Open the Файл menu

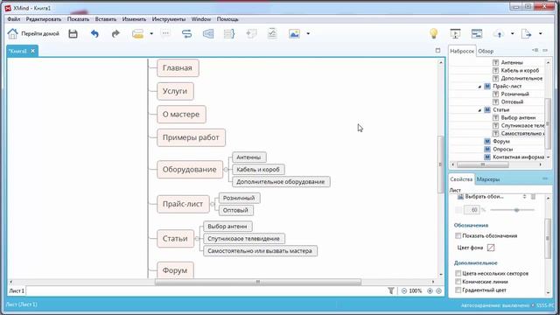[x=14, y=19]
